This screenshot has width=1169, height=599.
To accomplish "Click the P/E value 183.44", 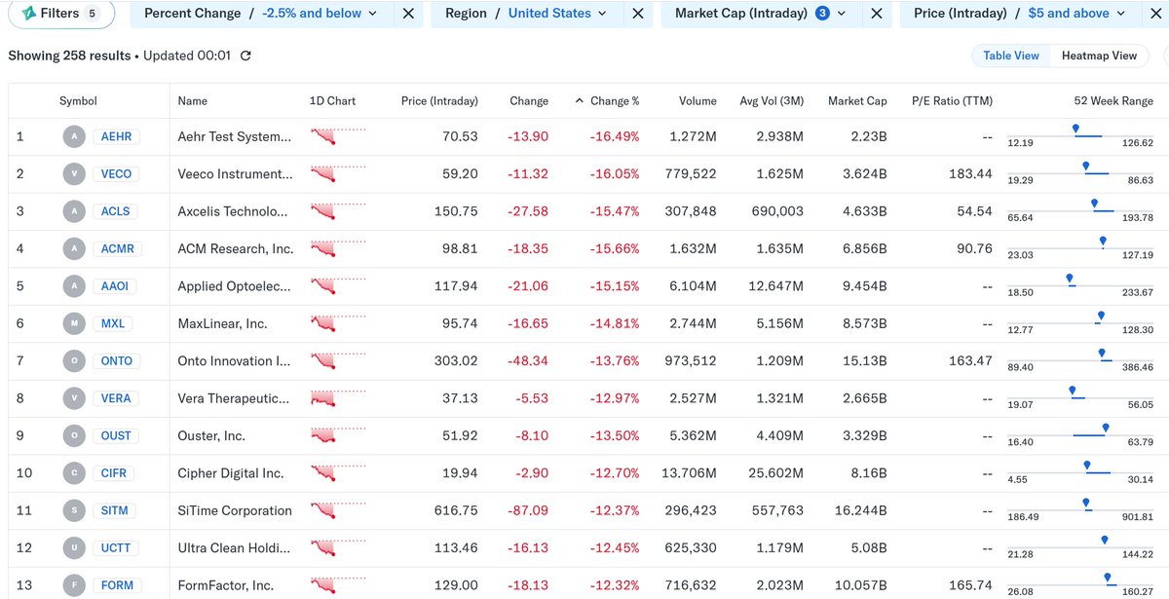I will coord(970,173).
